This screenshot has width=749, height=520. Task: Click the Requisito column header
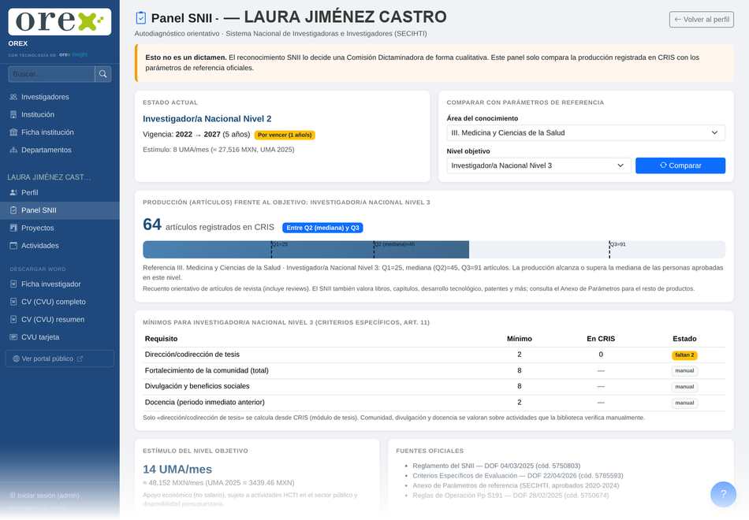pyautogui.click(x=161, y=339)
